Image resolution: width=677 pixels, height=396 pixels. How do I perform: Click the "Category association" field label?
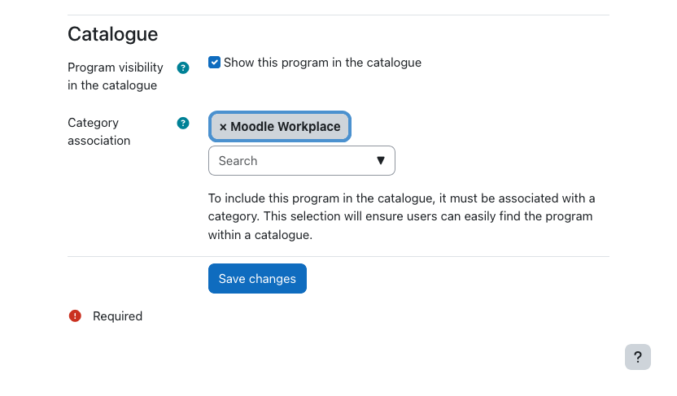pyautogui.click(x=93, y=123)
